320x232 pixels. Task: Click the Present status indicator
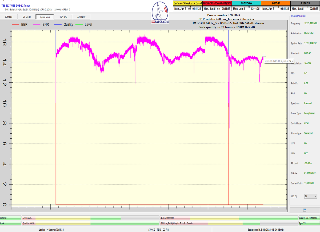coord(10,218)
